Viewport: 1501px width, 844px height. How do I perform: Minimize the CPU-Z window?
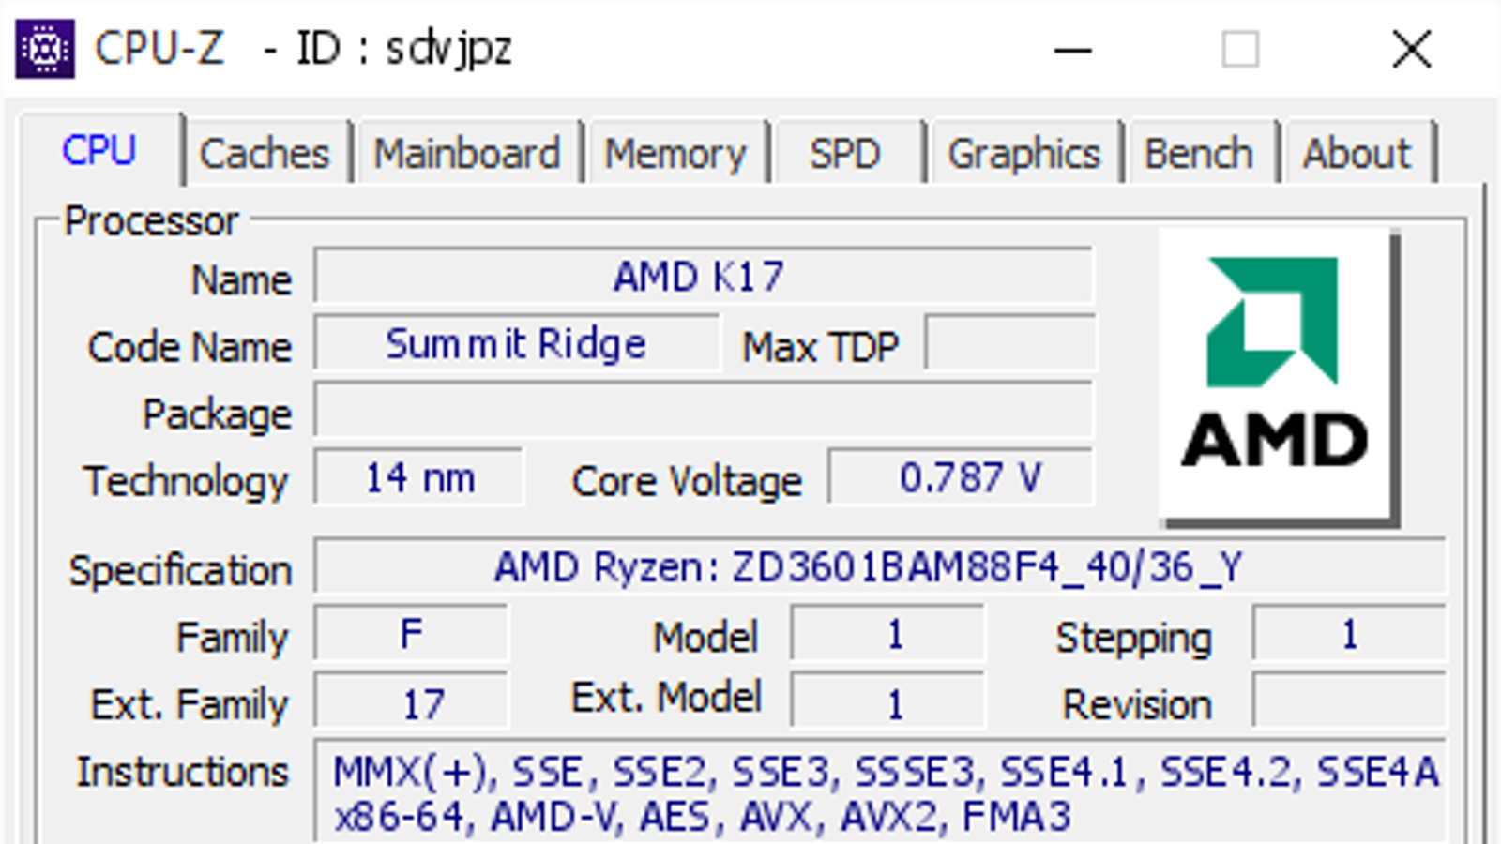point(1072,49)
